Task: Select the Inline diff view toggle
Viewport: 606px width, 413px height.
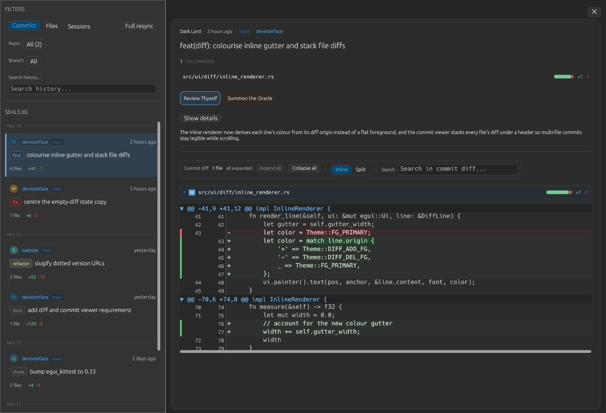Action: click(342, 169)
